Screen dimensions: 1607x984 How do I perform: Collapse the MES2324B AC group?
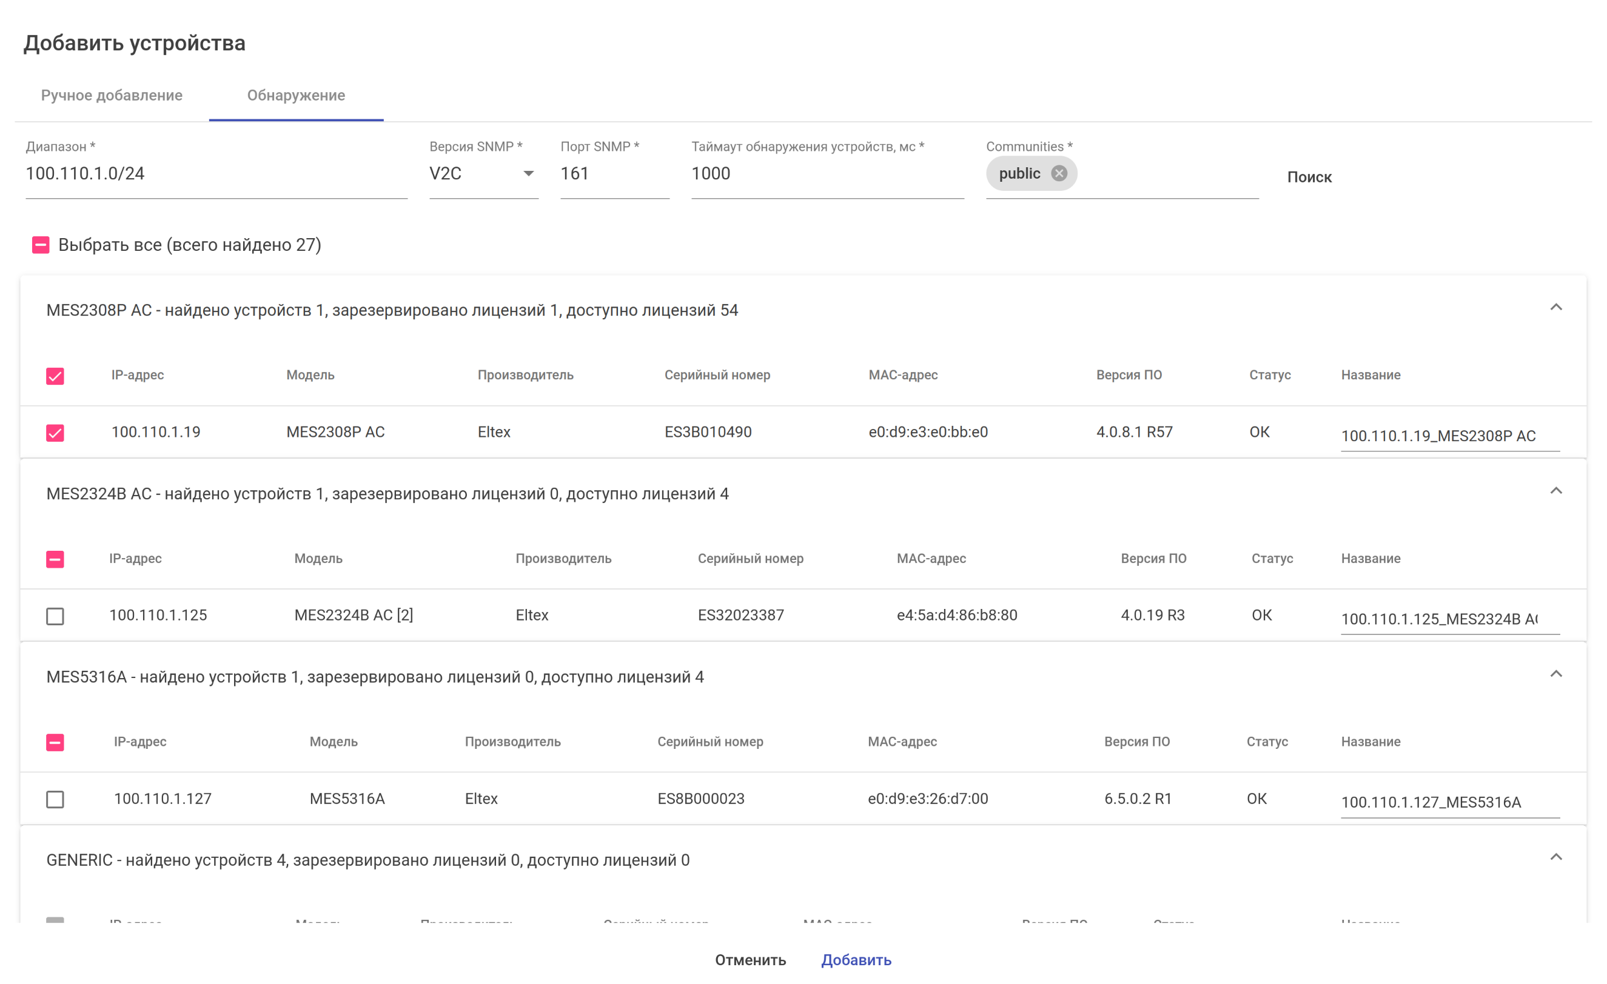(1555, 491)
